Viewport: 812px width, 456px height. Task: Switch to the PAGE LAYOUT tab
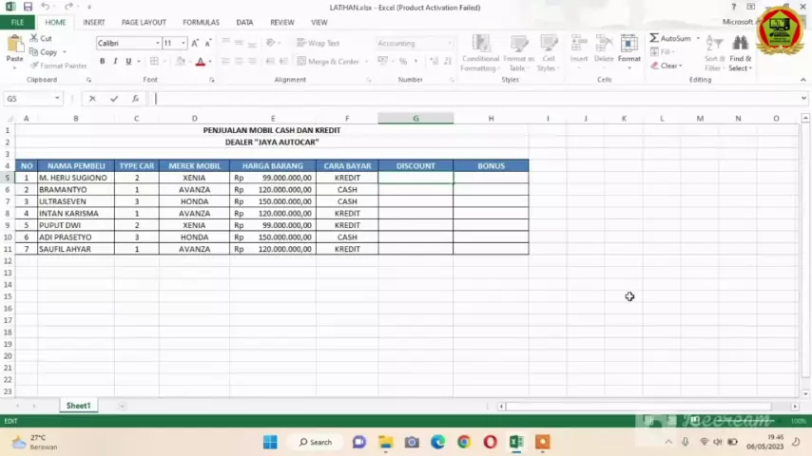(x=144, y=22)
